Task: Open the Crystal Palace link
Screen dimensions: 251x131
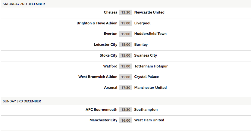Action: click(x=146, y=77)
